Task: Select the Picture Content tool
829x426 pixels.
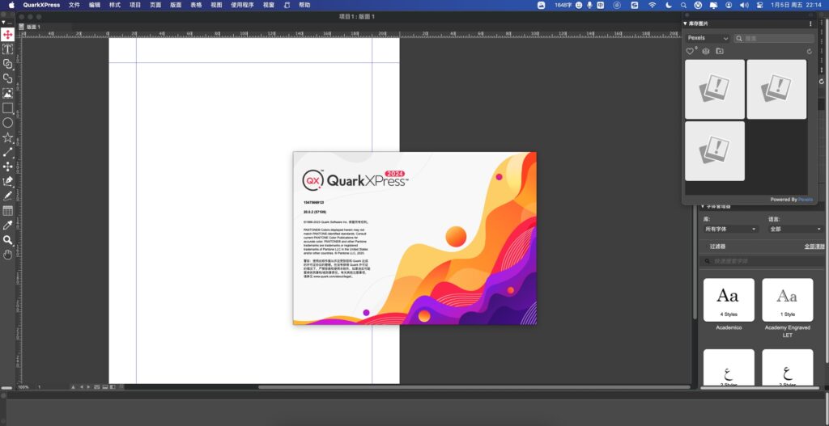Action: [x=7, y=94]
